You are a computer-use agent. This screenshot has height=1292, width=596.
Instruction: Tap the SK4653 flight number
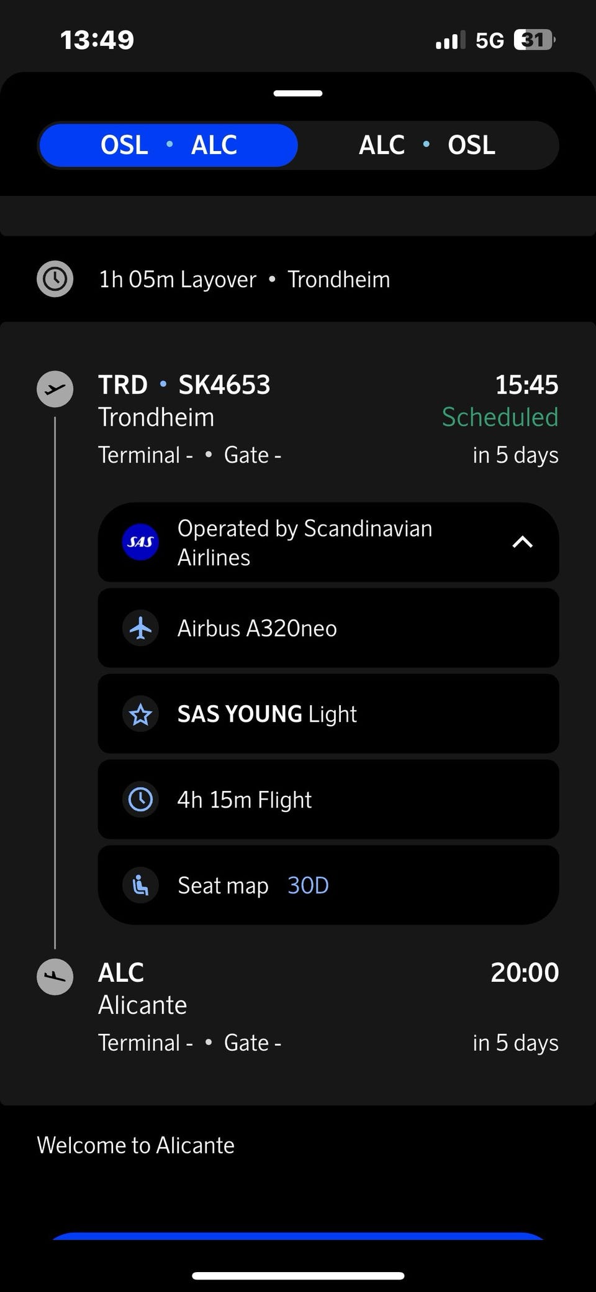pos(224,385)
